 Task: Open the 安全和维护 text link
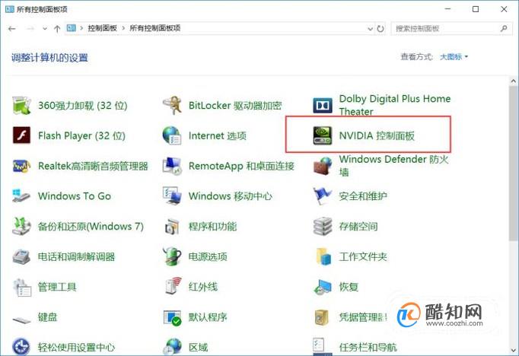[x=363, y=195]
